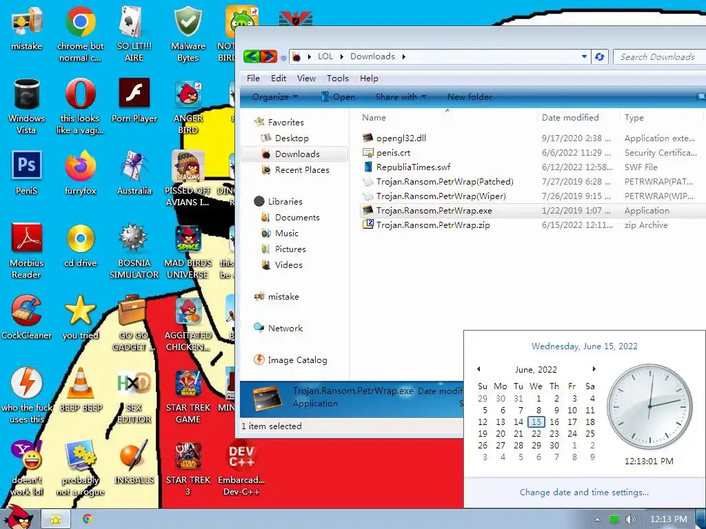Open the Help menu
This screenshot has width=706, height=529.
click(369, 79)
